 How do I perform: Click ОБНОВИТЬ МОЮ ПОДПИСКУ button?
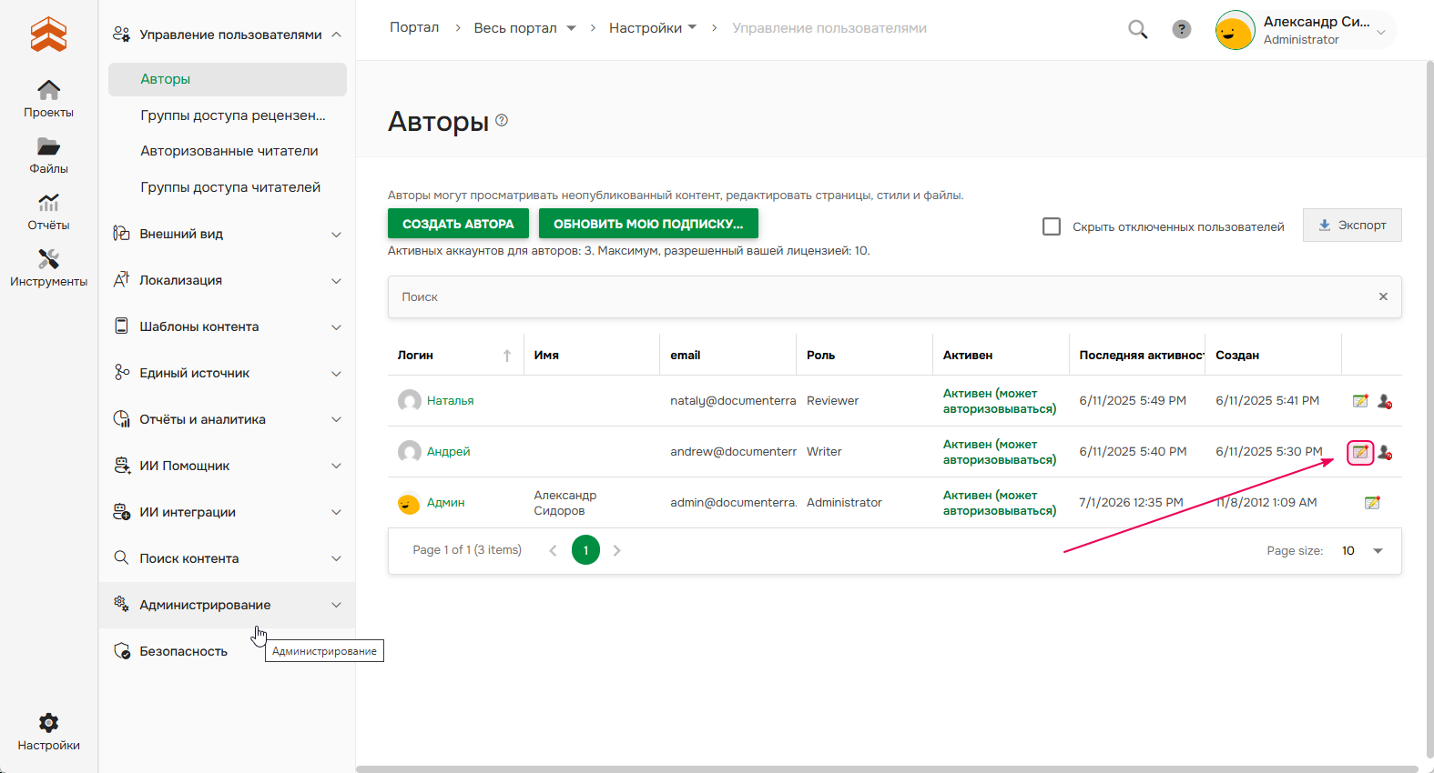648,224
